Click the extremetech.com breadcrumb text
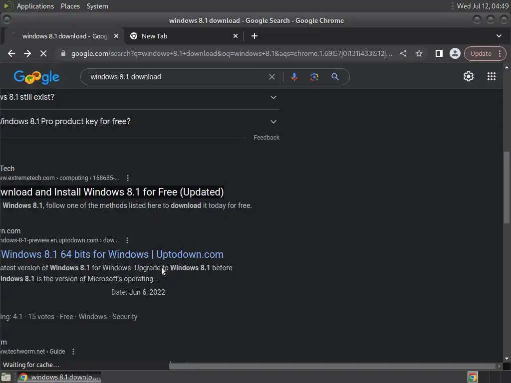The height and width of the screenshot is (383, 511). [60, 178]
